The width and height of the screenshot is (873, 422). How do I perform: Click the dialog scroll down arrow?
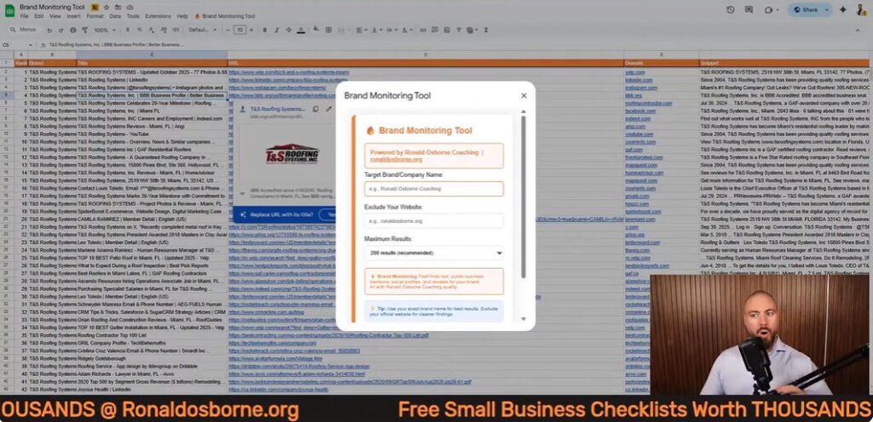[523, 319]
